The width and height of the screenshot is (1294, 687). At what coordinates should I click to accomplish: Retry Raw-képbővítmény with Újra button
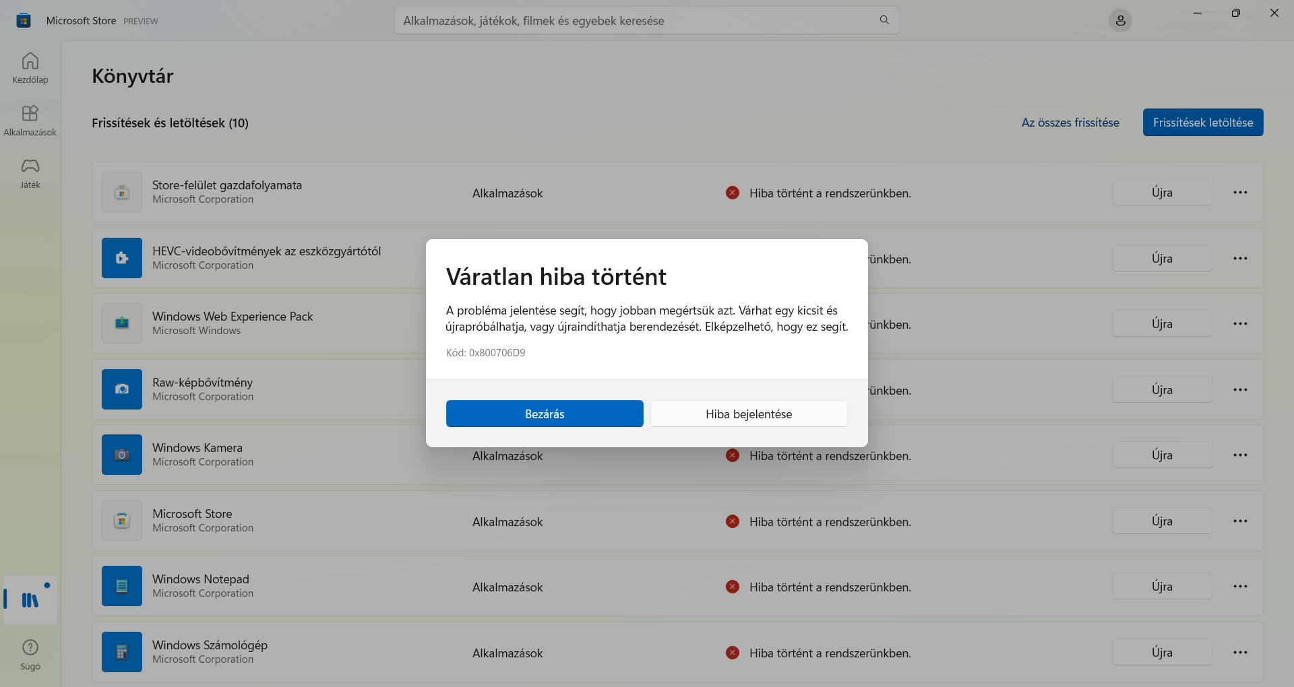1162,389
